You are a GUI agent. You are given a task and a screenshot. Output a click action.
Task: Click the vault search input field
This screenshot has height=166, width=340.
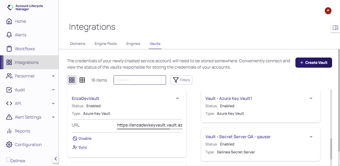(x=139, y=80)
